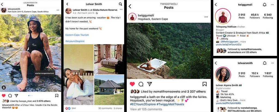Tap the heart icon on lelwarsmith's waterfall post

click(4, 96)
